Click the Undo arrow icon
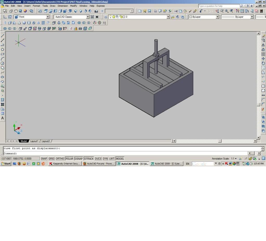This screenshot has height=241, width=266. [x=201, y=11]
